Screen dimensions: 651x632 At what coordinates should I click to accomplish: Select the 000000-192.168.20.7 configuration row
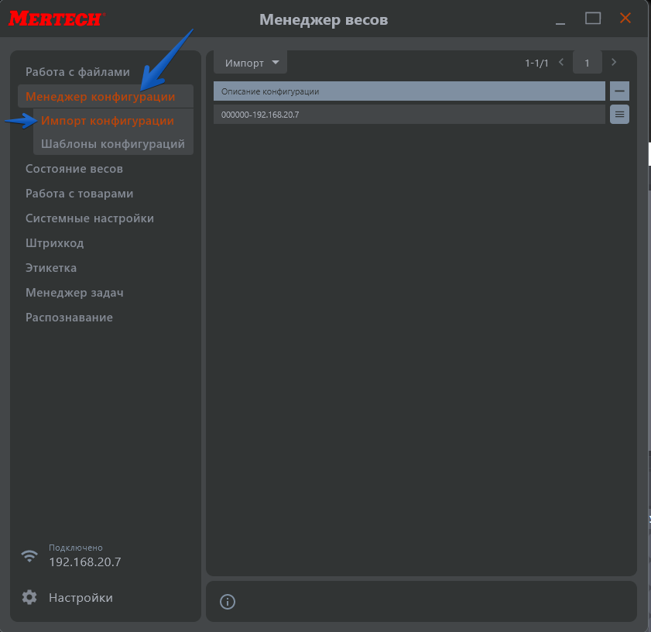click(409, 115)
